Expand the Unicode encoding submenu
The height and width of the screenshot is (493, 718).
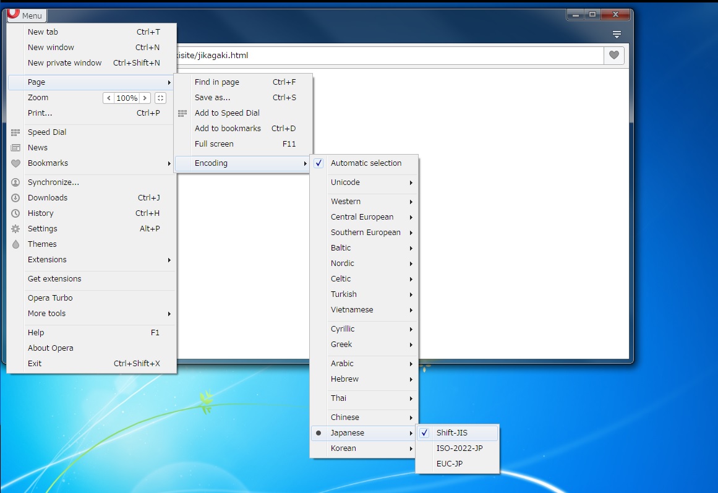(364, 182)
